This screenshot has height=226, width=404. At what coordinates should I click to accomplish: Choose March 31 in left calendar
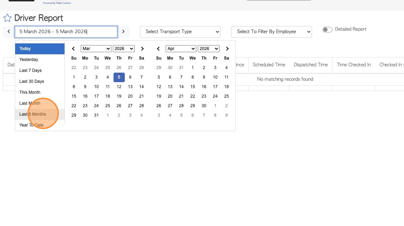point(96,115)
